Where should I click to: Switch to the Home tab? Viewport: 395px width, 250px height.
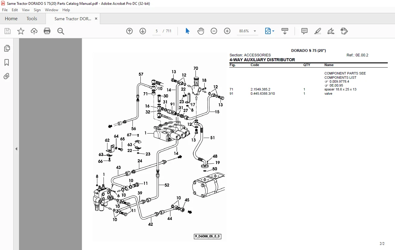coord(11,19)
